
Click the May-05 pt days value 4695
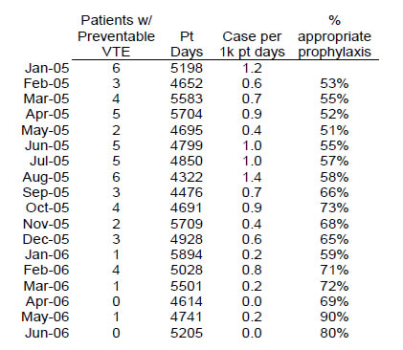[187, 130]
